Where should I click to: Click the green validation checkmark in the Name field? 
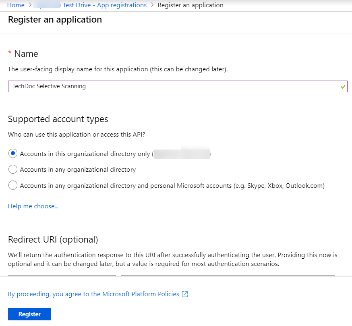(343, 86)
